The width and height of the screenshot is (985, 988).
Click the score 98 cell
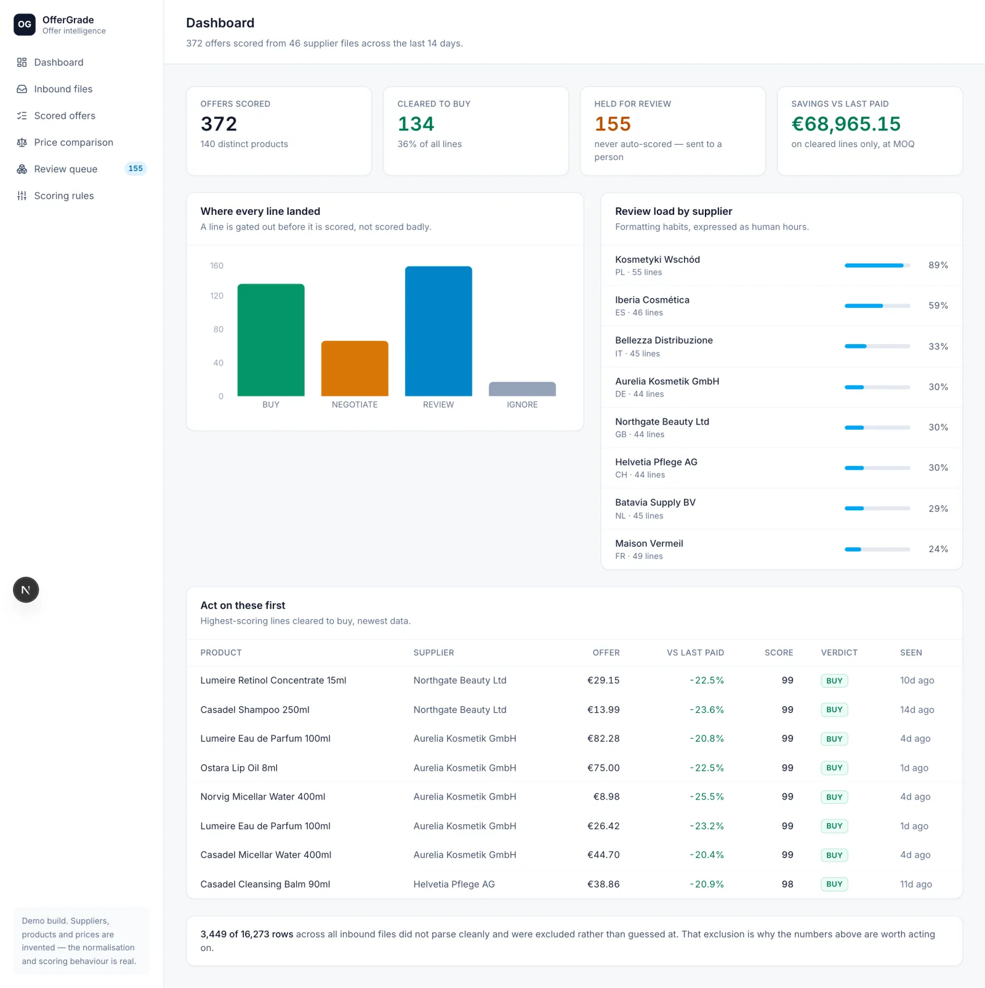click(x=787, y=884)
